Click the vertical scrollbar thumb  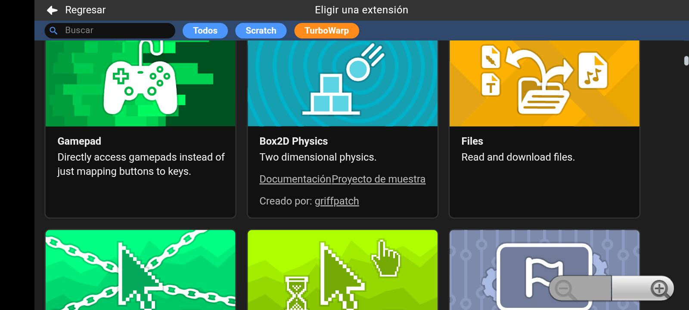(x=686, y=61)
